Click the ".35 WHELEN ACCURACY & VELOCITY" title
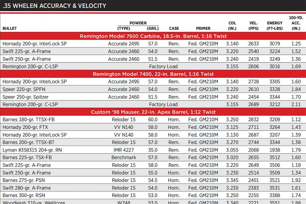 tap(54, 6)
